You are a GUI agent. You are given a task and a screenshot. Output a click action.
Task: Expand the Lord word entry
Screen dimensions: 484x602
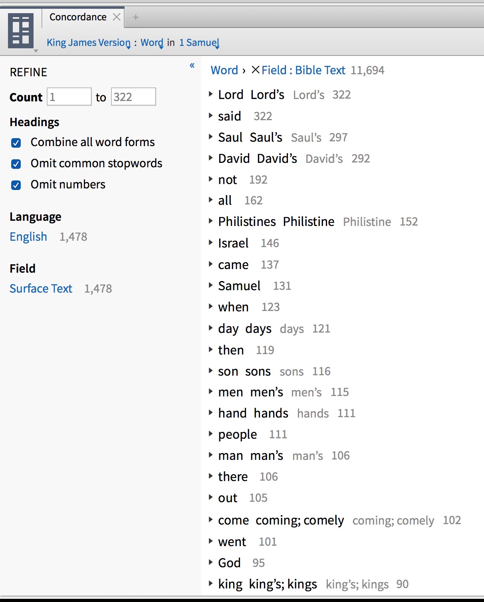pyautogui.click(x=210, y=94)
